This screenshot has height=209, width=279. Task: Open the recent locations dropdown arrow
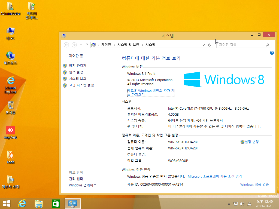click(81, 45)
